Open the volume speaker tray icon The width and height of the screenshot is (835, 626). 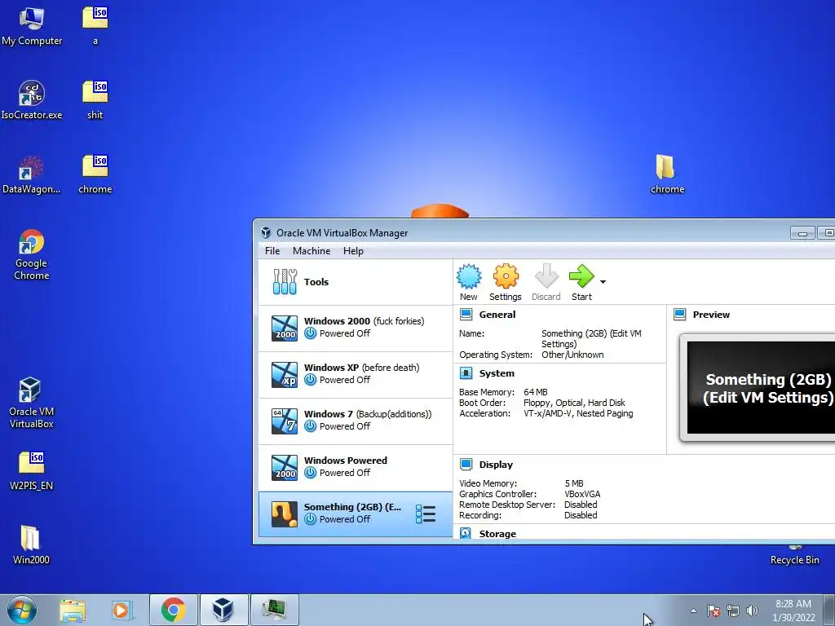click(752, 611)
